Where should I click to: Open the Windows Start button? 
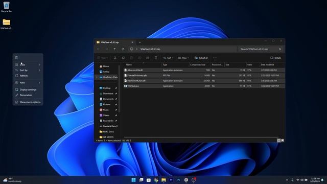133,180
